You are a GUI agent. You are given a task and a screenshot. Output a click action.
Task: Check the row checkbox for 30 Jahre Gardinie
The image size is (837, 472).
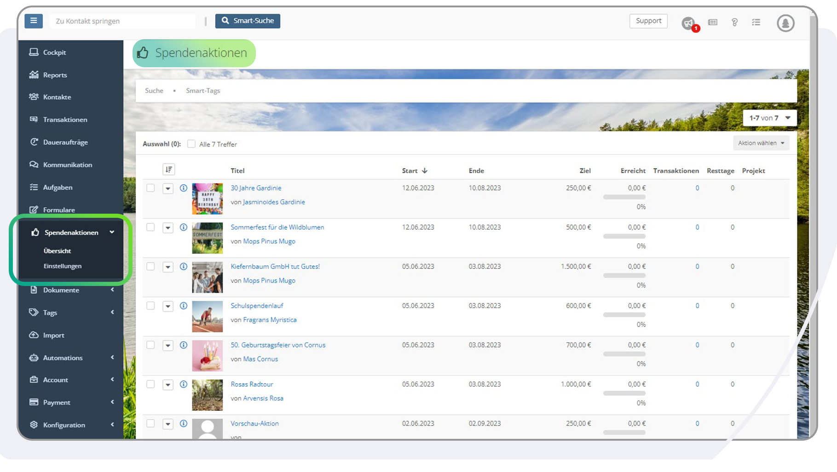150,188
